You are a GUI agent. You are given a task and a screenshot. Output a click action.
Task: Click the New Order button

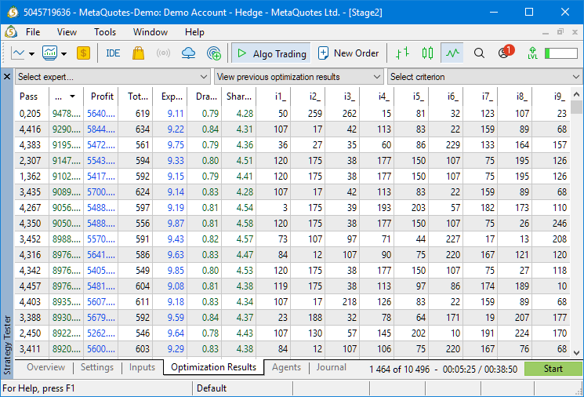(348, 53)
